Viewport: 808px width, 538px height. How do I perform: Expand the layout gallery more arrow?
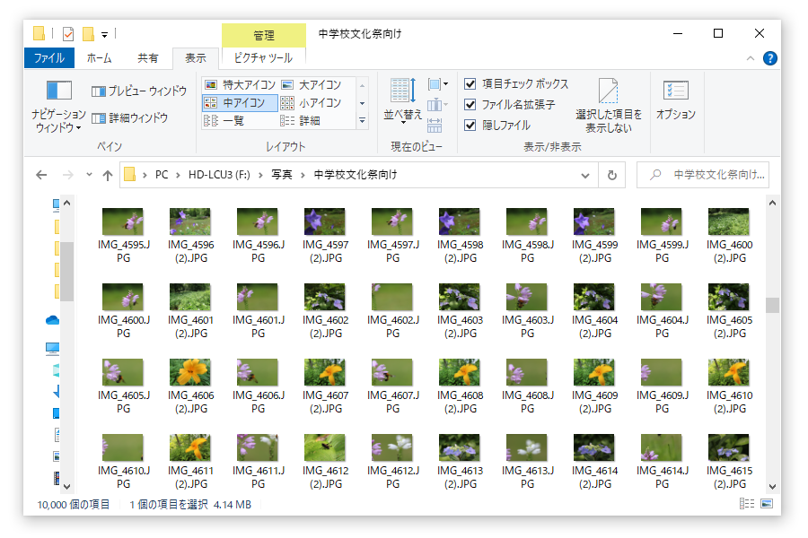[x=363, y=120]
